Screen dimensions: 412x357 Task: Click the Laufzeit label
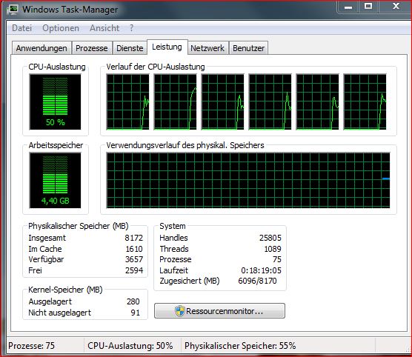pos(173,270)
